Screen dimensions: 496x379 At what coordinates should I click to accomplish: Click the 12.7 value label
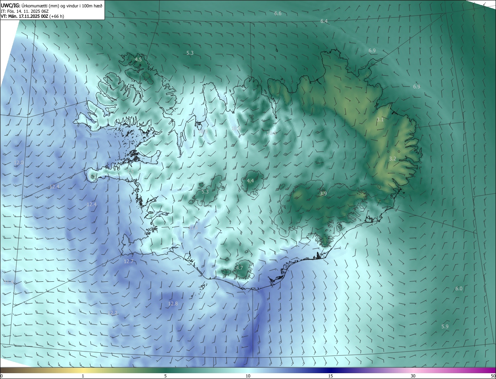tap(129, 262)
